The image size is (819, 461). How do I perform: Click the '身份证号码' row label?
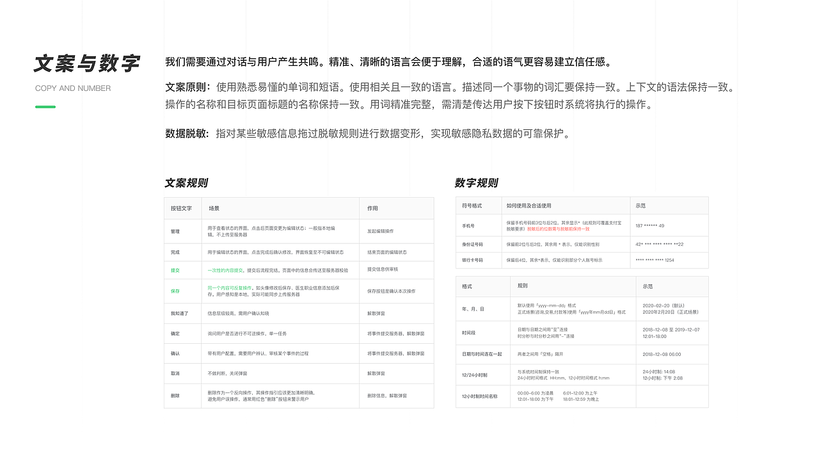coord(472,245)
